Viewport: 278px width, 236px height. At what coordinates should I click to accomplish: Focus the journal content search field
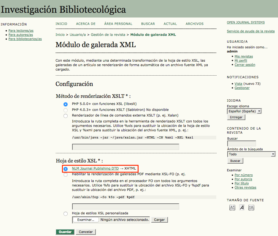click(x=241, y=143)
